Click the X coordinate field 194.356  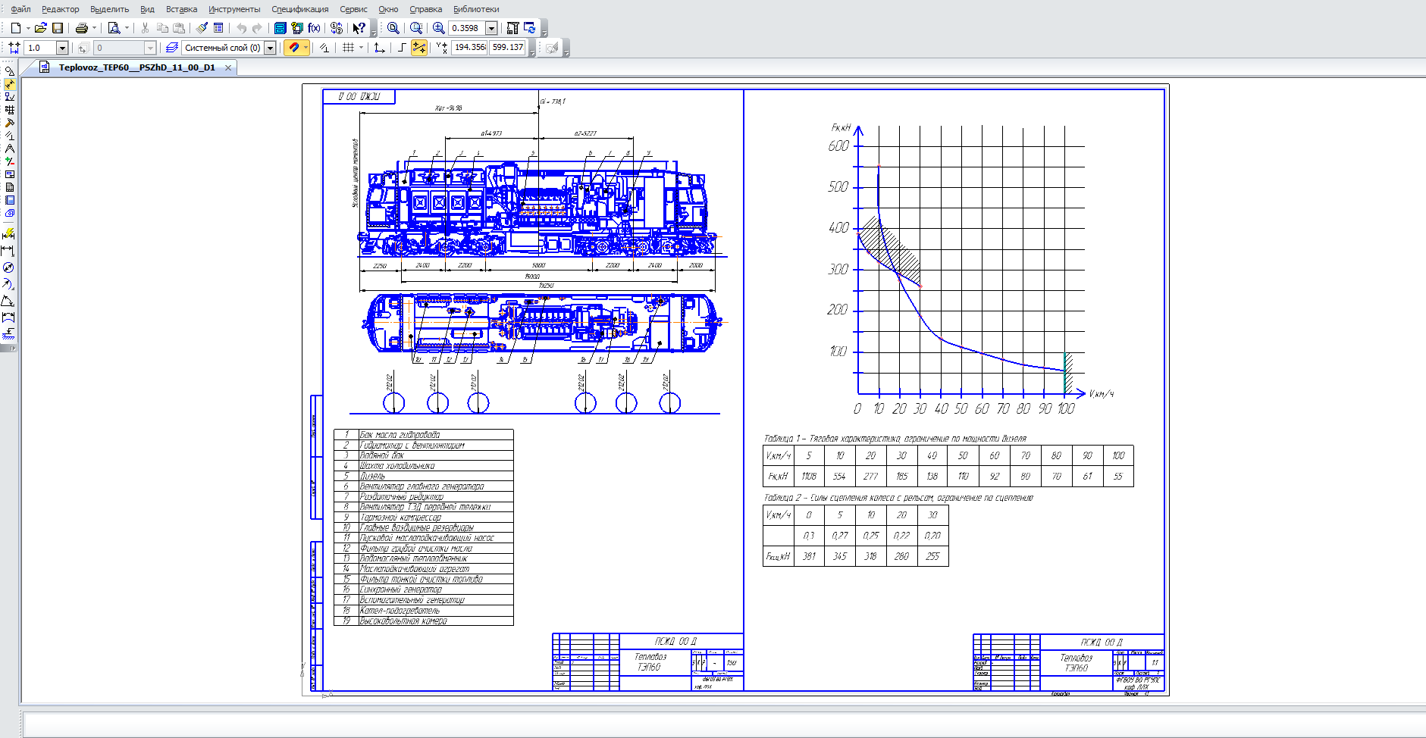[470, 47]
